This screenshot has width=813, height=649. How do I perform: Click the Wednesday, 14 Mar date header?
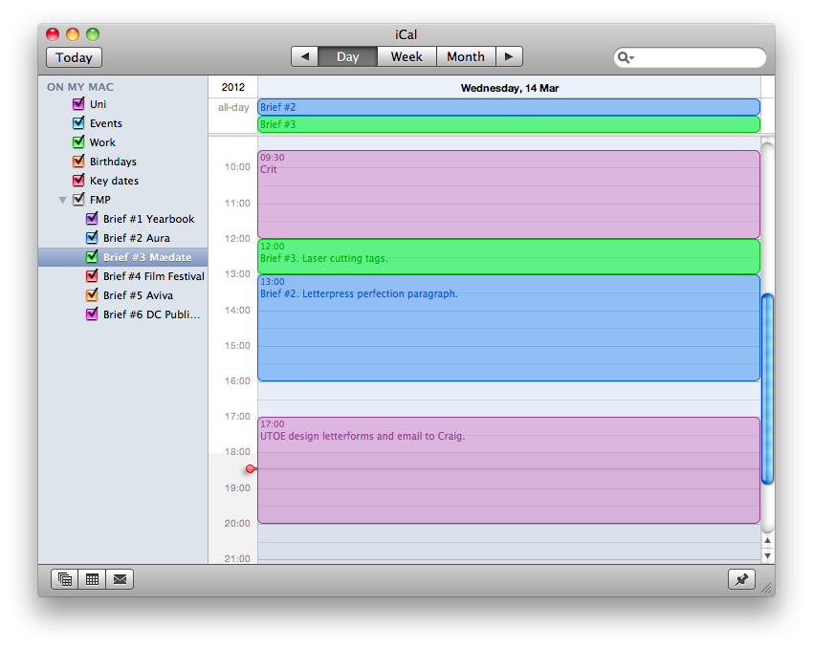(x=510, y=88)
